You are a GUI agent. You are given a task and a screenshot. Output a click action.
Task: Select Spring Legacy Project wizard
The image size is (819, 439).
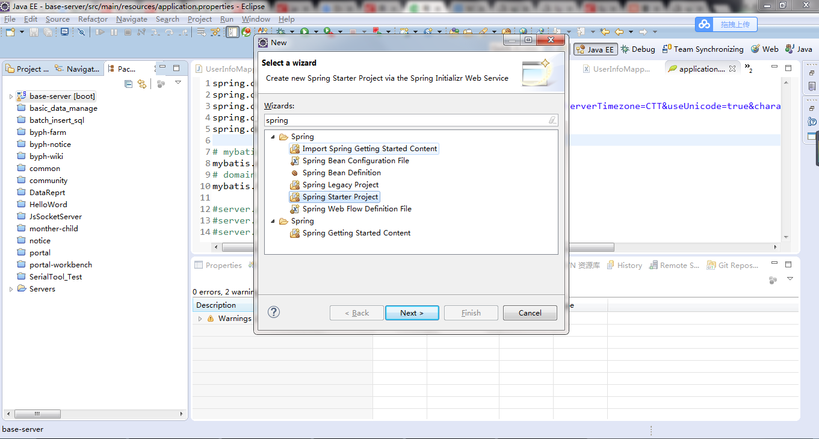click(x=335, y=185)
